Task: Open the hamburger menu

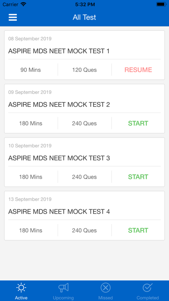Action: pyautogui.click(x=13, y=17)
